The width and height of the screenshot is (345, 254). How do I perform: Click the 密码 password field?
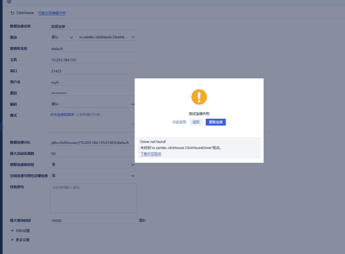coord(92,93)
